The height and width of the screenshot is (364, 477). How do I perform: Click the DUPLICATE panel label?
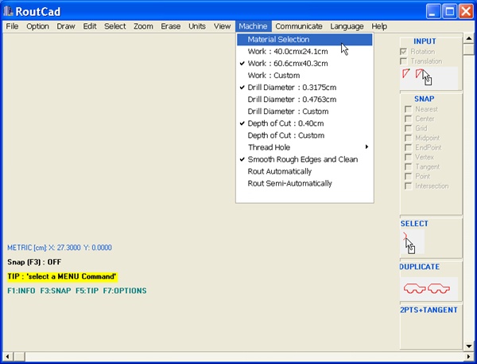[x=420, y=267]
